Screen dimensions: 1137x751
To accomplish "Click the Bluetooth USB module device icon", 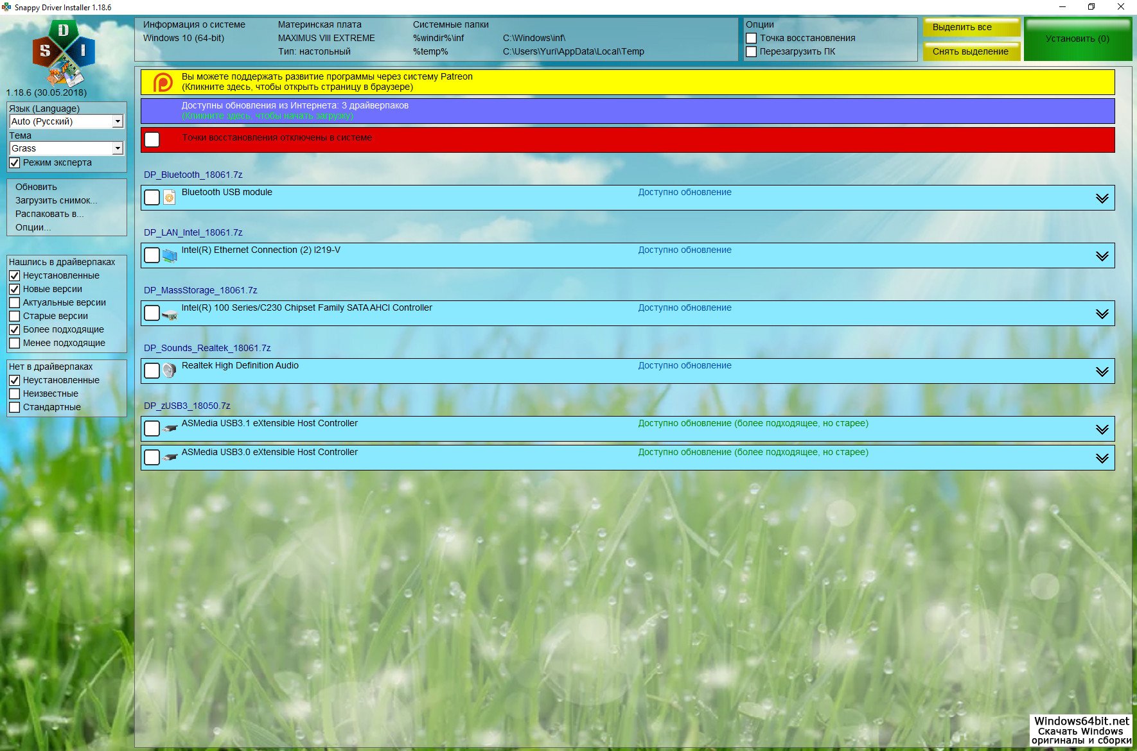I will [169, 198].
